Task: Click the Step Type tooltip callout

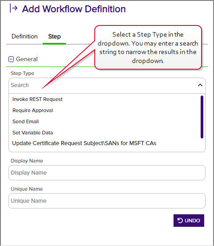Action: (148, 47)
